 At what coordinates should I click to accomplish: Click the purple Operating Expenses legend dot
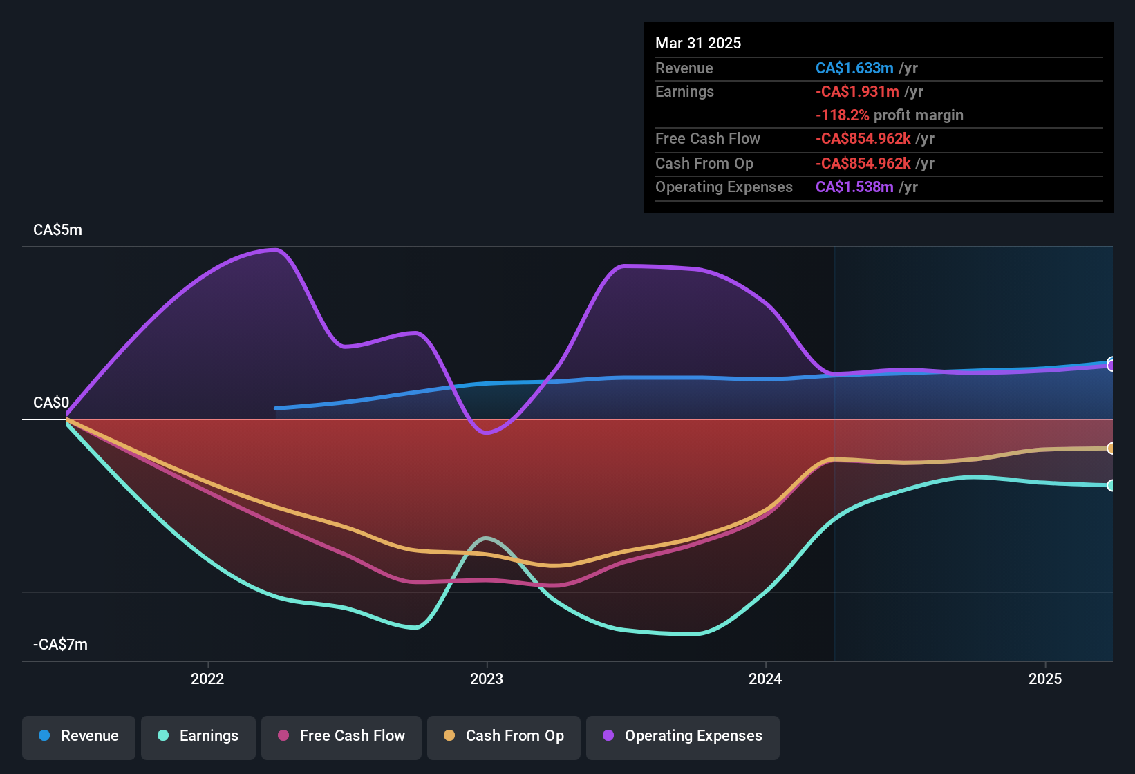click(608, 735)
